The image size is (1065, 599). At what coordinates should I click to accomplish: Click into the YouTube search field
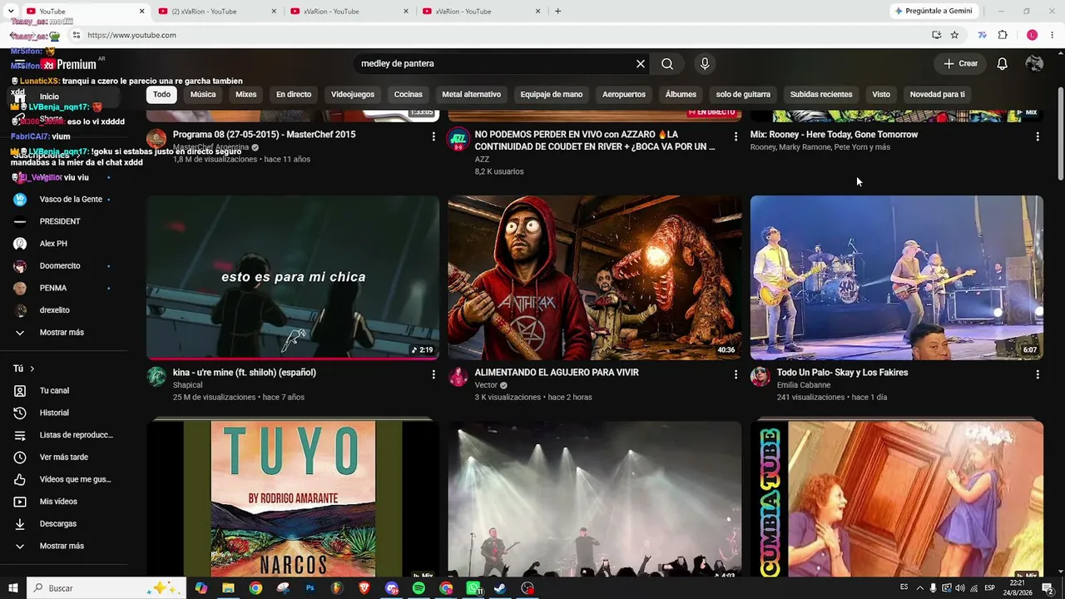tap(495, 64)
